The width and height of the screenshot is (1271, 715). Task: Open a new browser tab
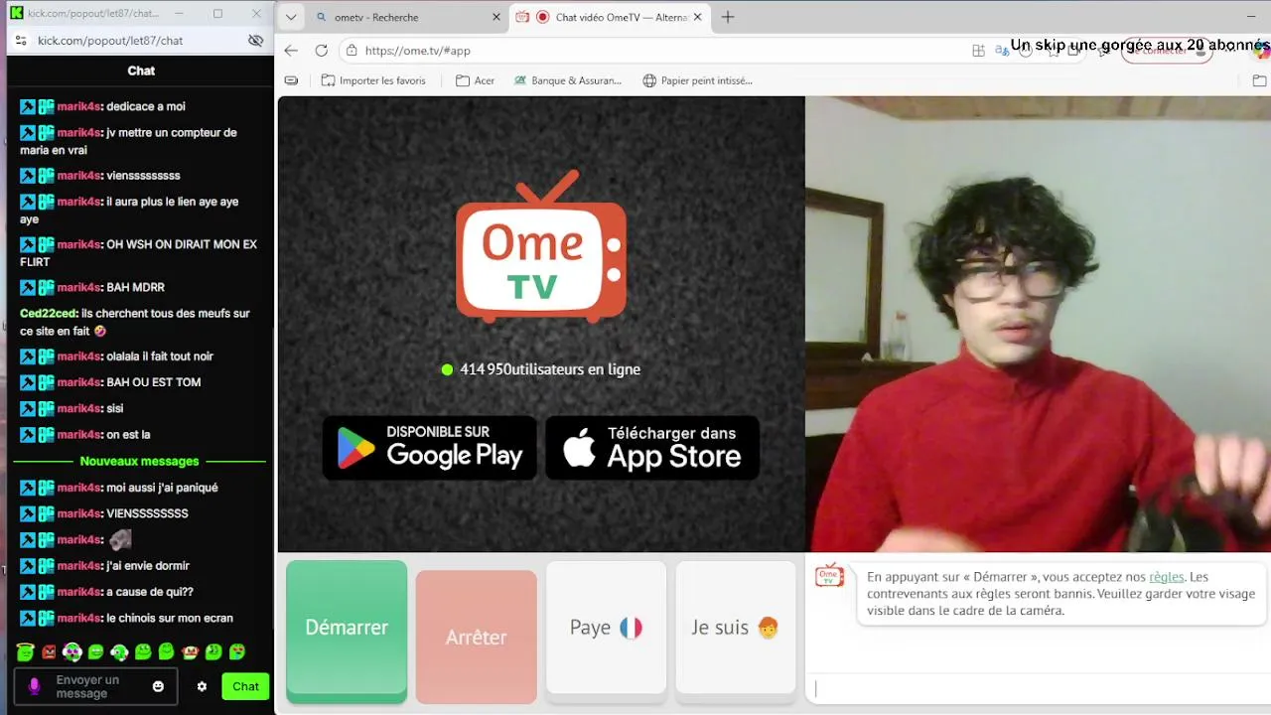728,17
